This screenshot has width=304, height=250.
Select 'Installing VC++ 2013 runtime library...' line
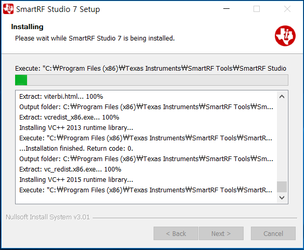pyautogui.click(x=76, y=128)
